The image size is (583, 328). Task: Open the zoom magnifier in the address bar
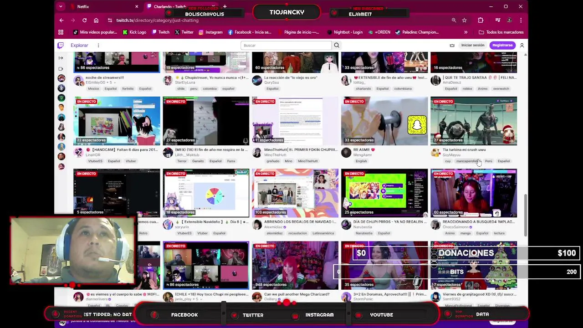[454, 20]
